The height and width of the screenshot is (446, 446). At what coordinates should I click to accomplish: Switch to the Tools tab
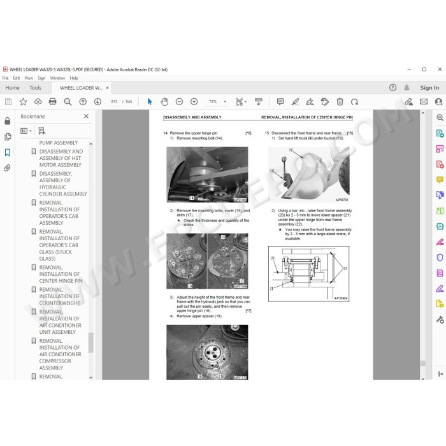click(x=36, y=88)
